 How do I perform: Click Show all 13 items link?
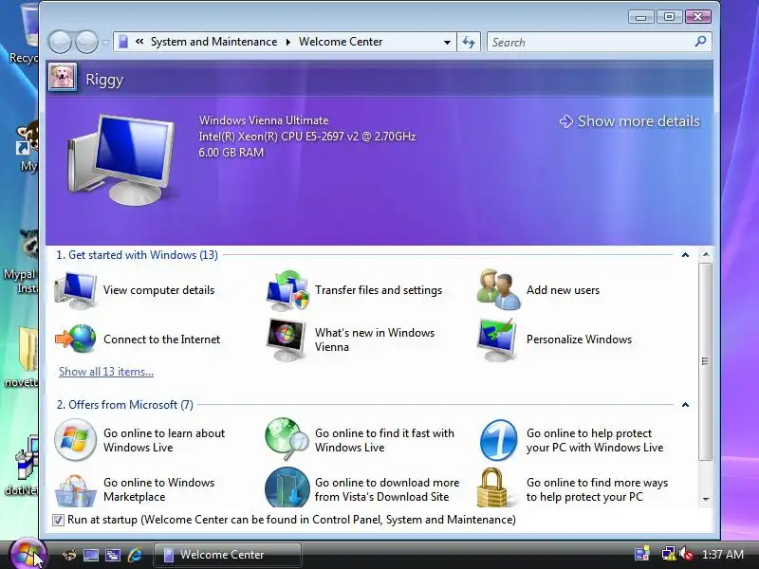pyautogui.click(x=106, y=372)
